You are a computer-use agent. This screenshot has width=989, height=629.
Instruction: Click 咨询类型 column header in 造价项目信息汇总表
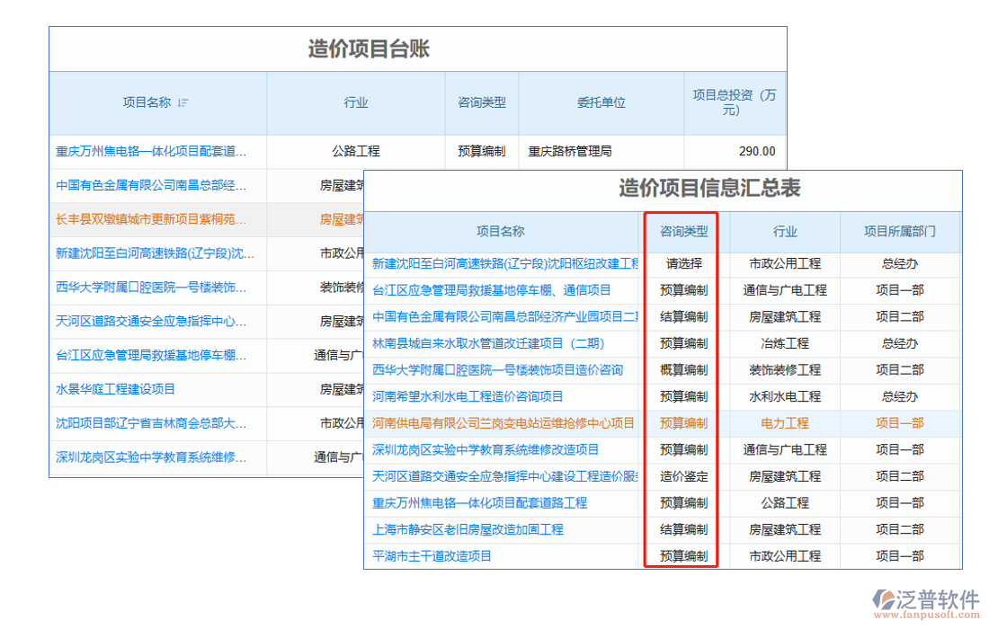[683, 232]
